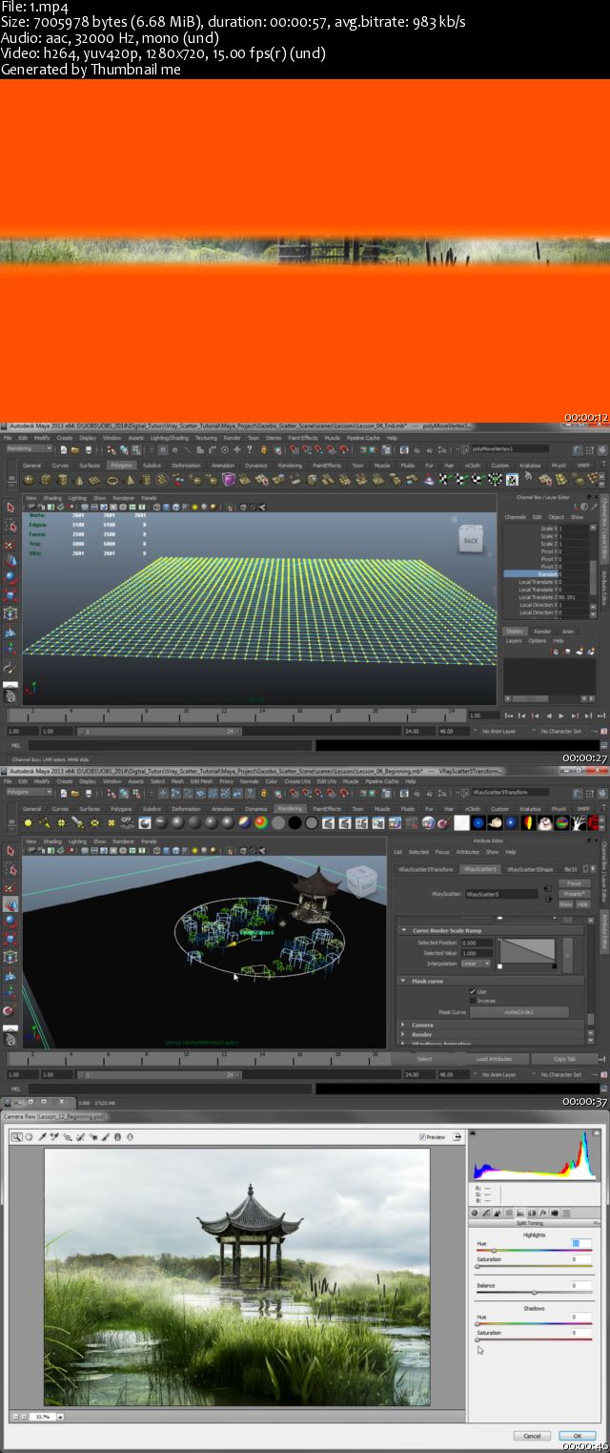Pick the White Balance eyedropper in Camera Raw
Viewport: 610px width, 1453px height.
(42, 1136)
